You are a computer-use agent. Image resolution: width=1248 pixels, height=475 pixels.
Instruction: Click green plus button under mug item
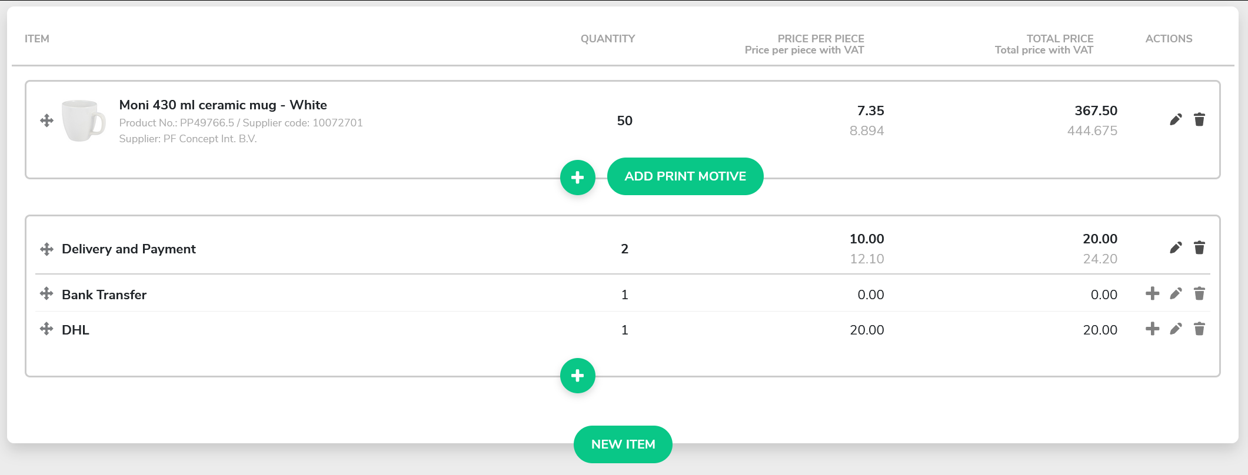pyautogui.click(x=578, y=177)
